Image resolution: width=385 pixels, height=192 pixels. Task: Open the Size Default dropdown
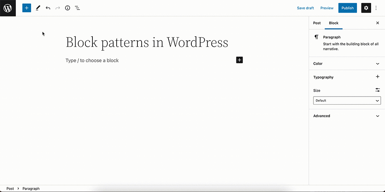(347, 100)
